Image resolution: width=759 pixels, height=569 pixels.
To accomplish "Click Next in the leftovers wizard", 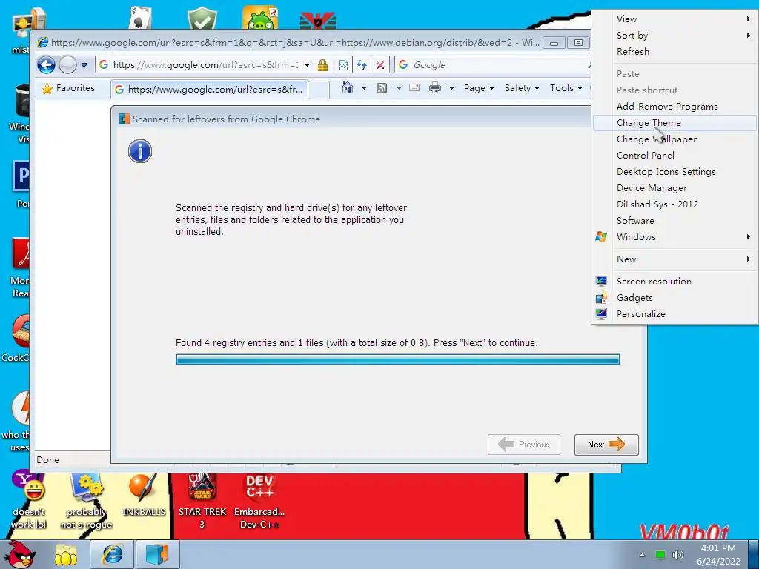I will point(606,445).
